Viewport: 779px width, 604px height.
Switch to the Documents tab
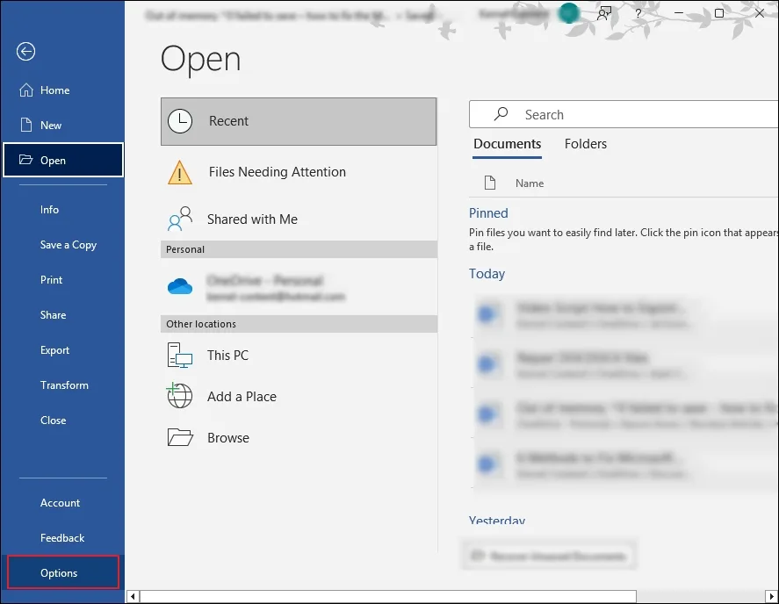[x=507, y=144]
